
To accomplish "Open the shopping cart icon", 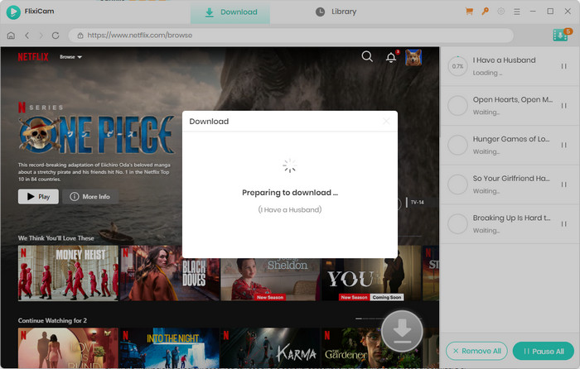I will pyautogui.click(x=469, y=12).
